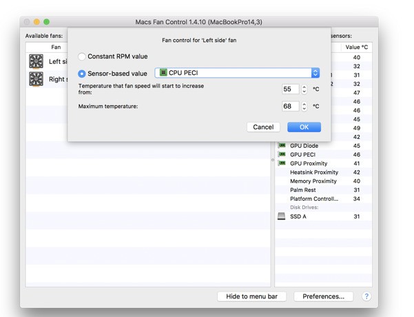Cancel the fan control dialog
This screenshot has width=414, height=317.
point(263,127)
